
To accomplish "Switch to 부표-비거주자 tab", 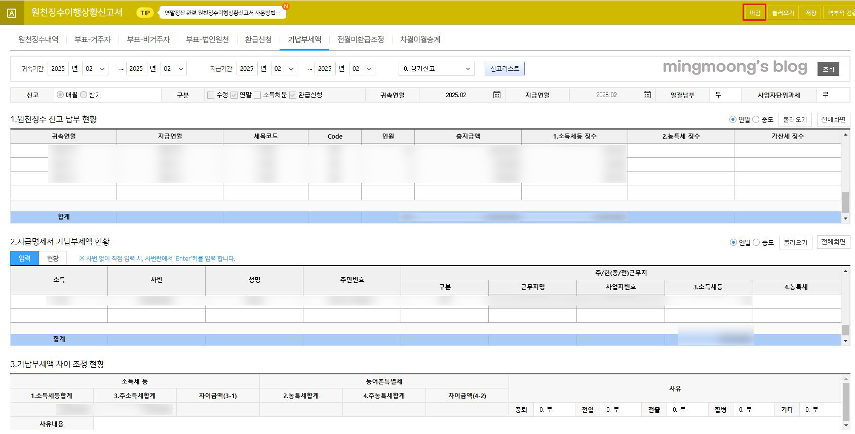I will 148,39.
